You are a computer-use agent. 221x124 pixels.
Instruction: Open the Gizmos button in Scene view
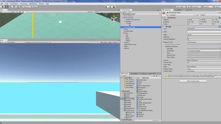click(x=90, y=12)
